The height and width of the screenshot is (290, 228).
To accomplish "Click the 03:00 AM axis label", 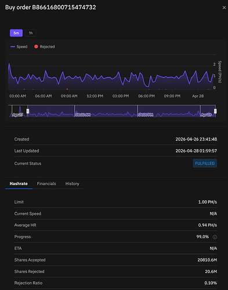I will pos(17,96).
